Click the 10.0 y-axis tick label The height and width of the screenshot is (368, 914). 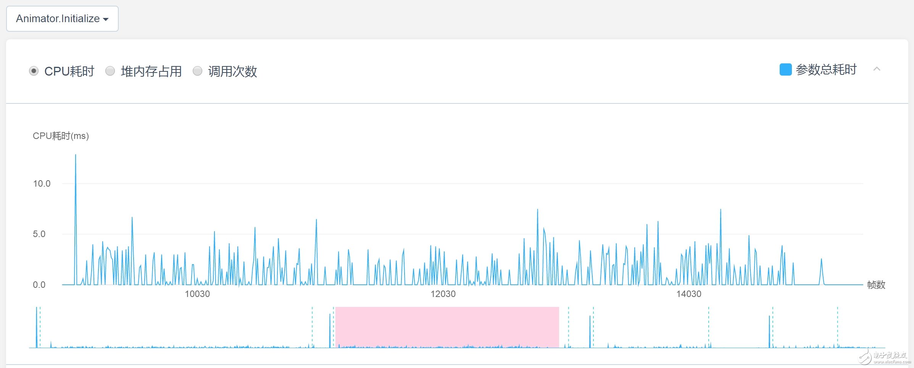pyautogui.click(x=42, y=184)
